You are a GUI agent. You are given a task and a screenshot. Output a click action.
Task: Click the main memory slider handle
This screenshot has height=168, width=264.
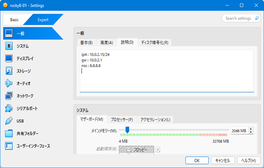tap(127, 130)
